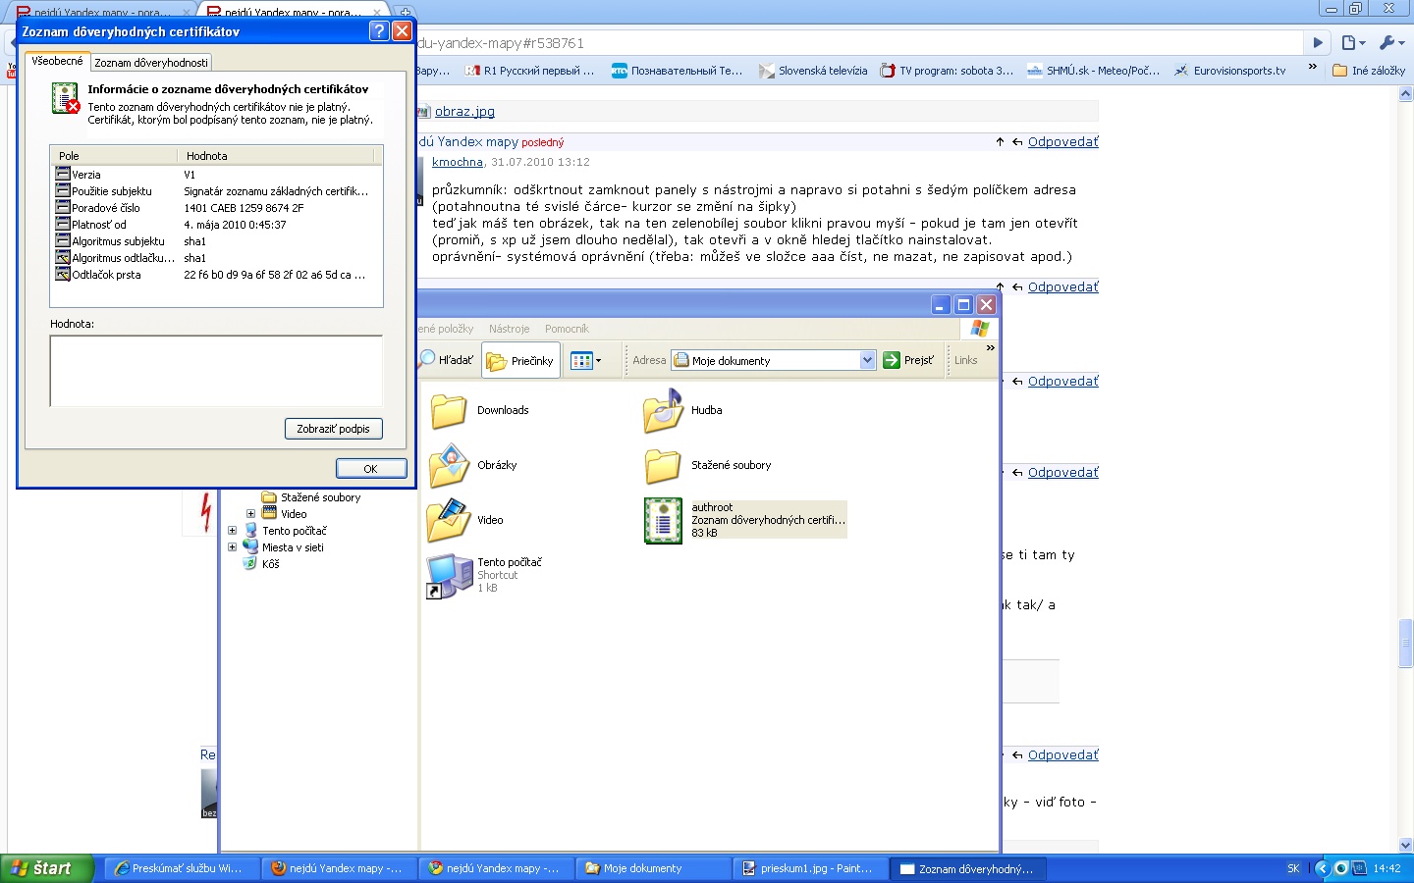
Task: Open Nástroje menu in Explorer
Action: coord(509,329)
